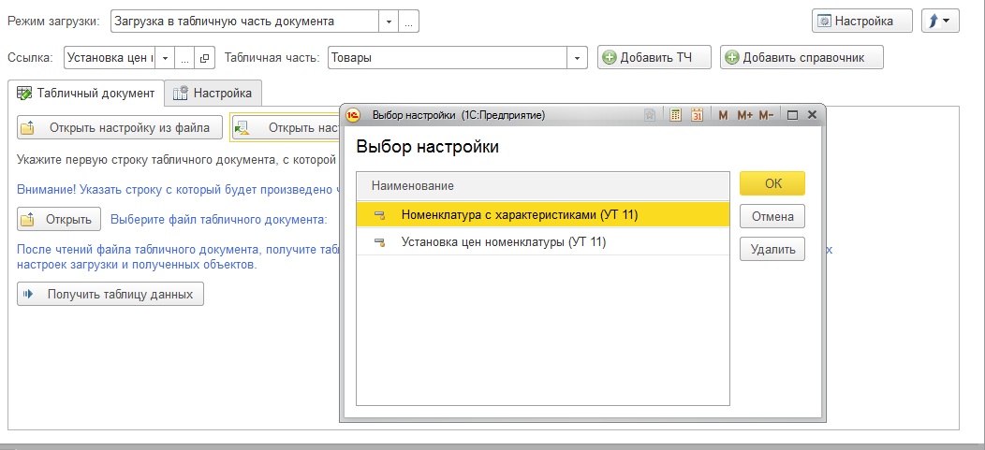Click icon of Номенклатура с характеристиками row
Viewport: 985px width, 450px height.
[379, 215]
